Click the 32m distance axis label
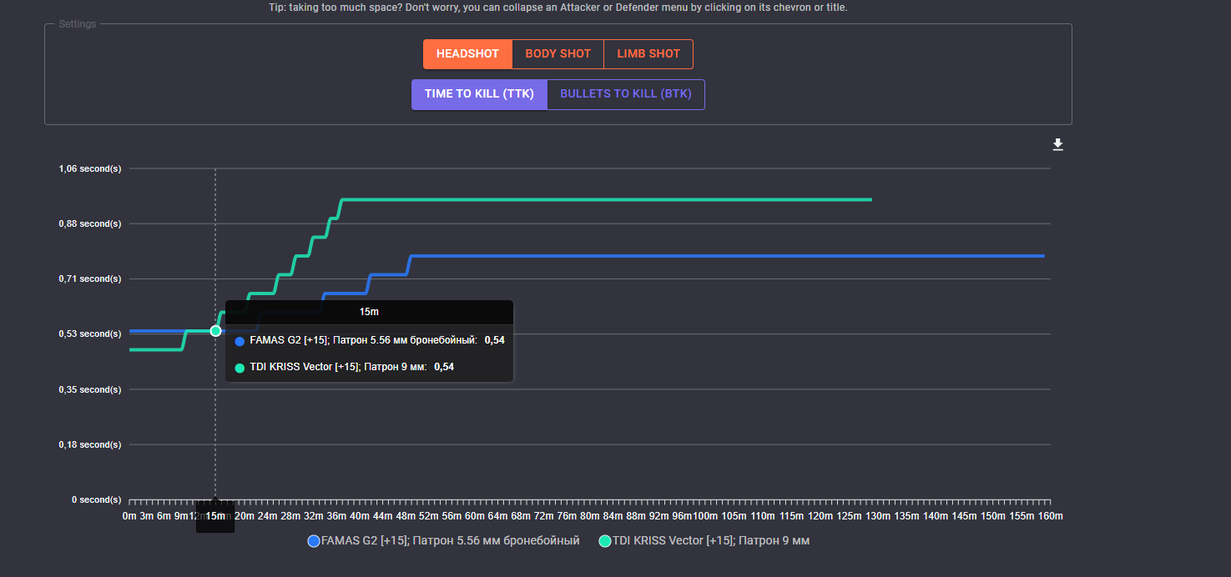This screenshot has height=577, width=1231. click(313, 516)
